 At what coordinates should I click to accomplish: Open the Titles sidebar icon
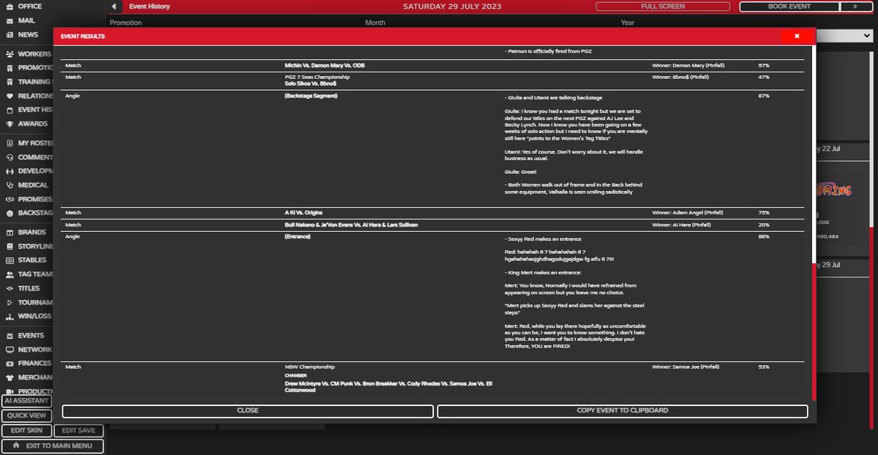tap(10, 288)
